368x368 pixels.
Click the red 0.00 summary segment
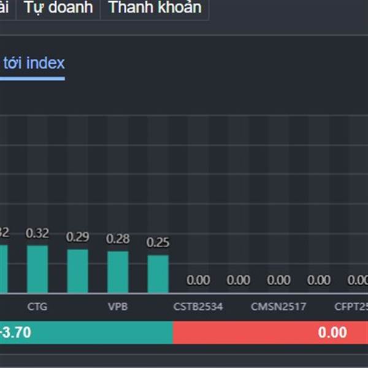tap(270, 332)
